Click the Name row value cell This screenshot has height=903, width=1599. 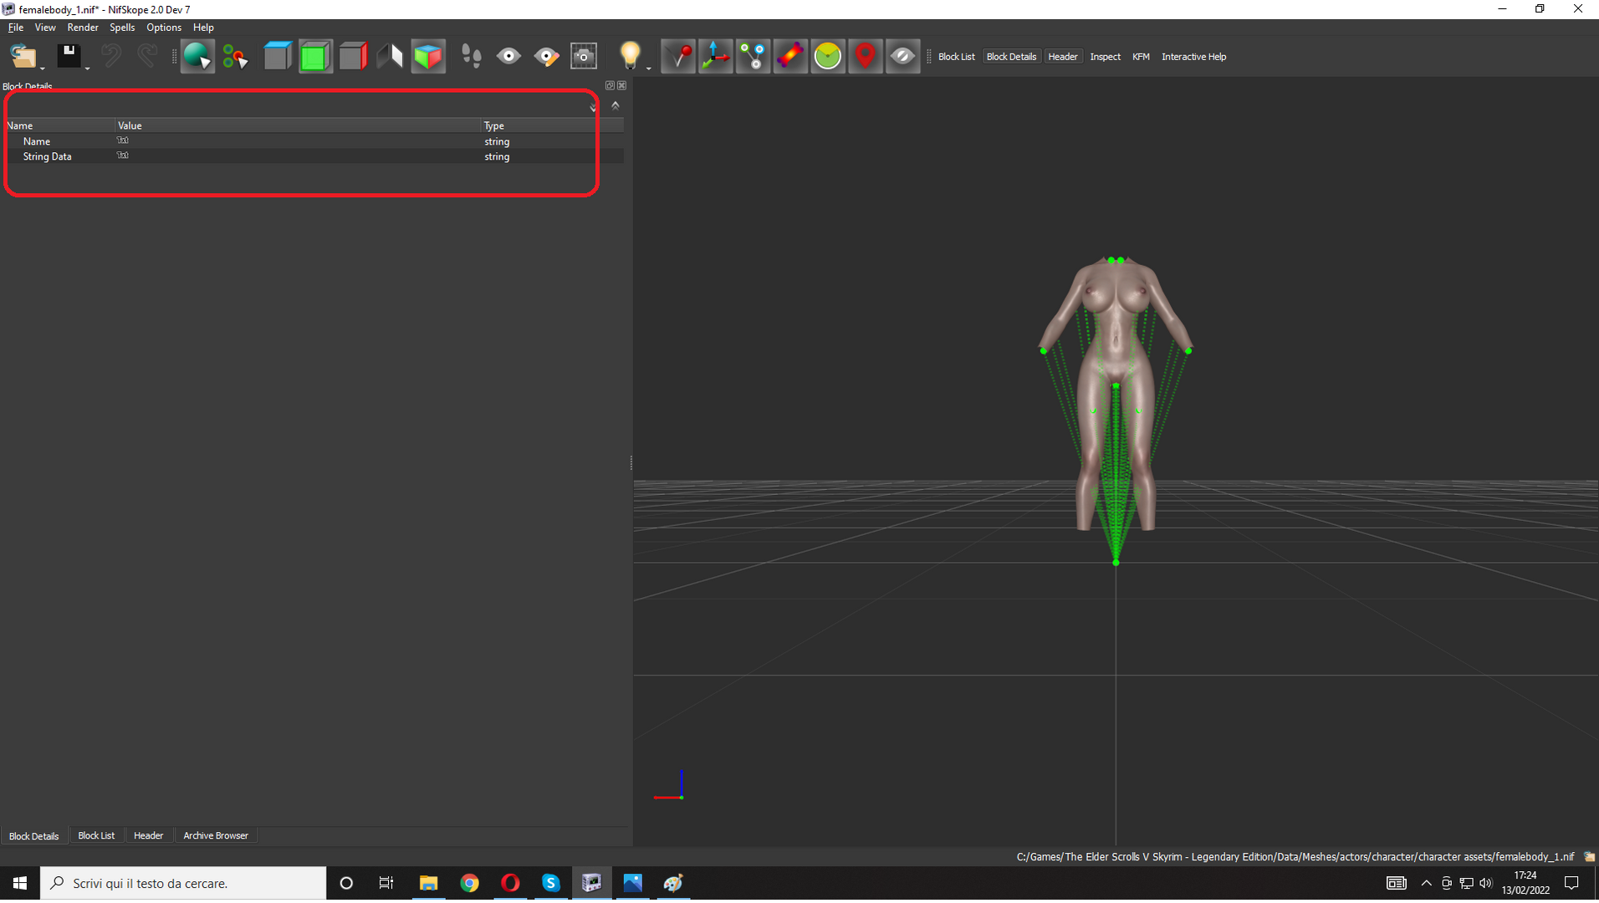click(x=298, y=141)
